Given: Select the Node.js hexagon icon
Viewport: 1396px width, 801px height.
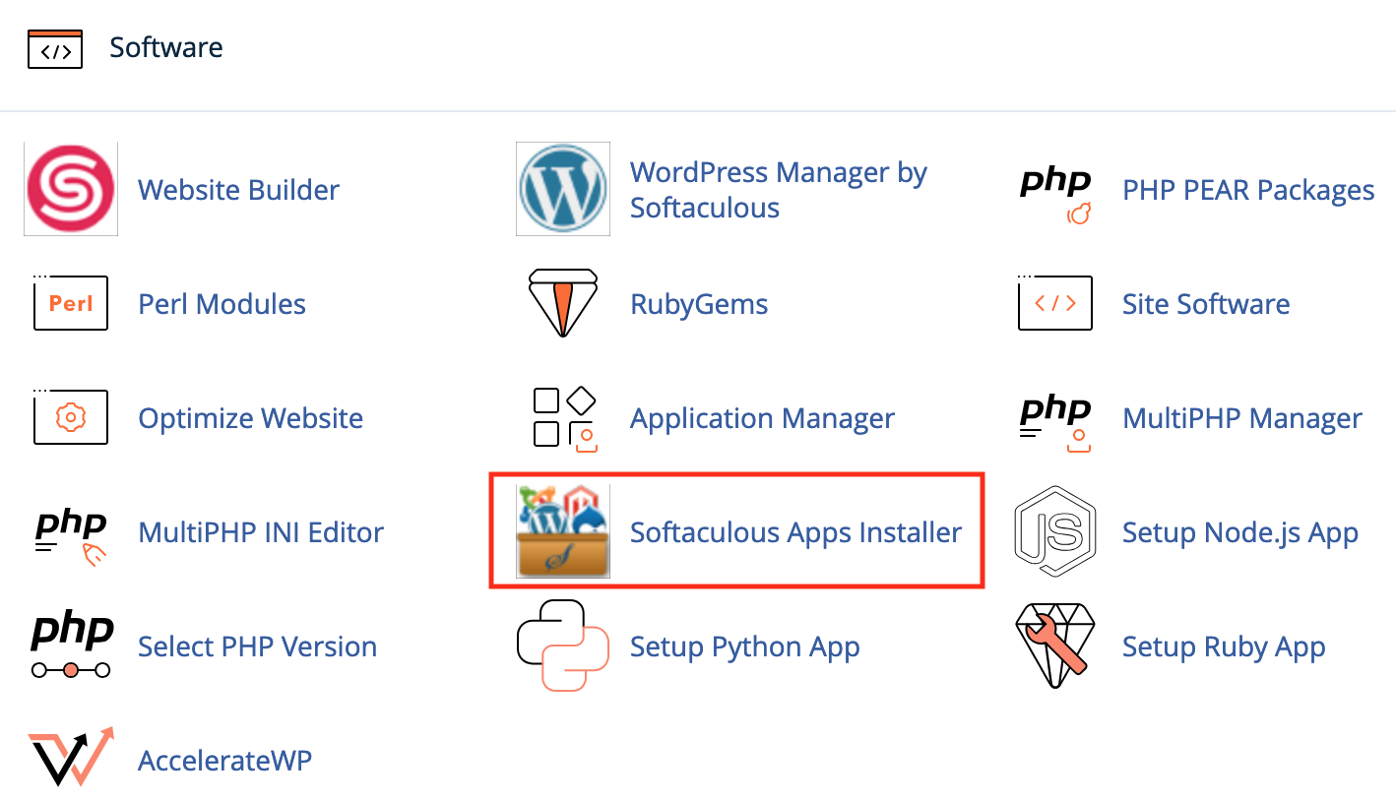Looking at the screenshot, I should tap(1055, 531).
